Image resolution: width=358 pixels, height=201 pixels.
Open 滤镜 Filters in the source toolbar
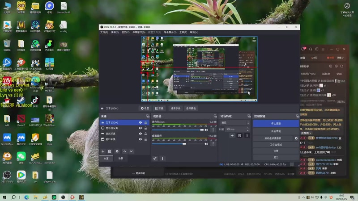tap(159, 109)
